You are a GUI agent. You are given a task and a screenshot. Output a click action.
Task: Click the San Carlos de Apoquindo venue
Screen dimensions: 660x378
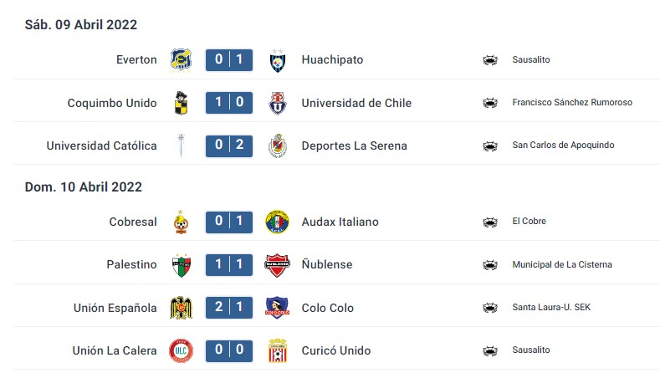563,146
